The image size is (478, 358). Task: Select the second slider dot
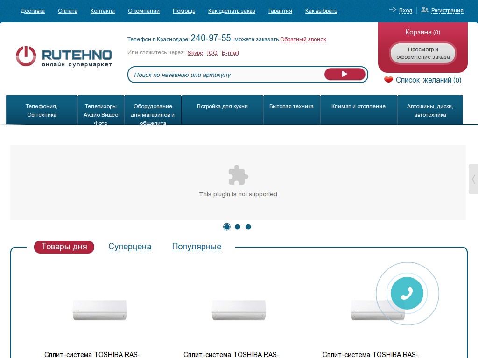coord(238,227)
